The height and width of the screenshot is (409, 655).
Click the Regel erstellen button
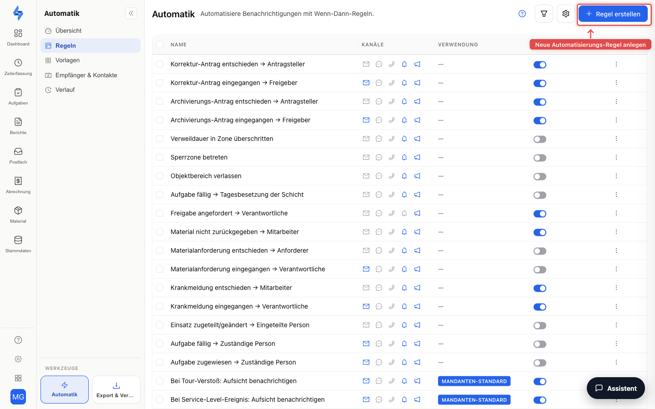[x=613, y=14]
